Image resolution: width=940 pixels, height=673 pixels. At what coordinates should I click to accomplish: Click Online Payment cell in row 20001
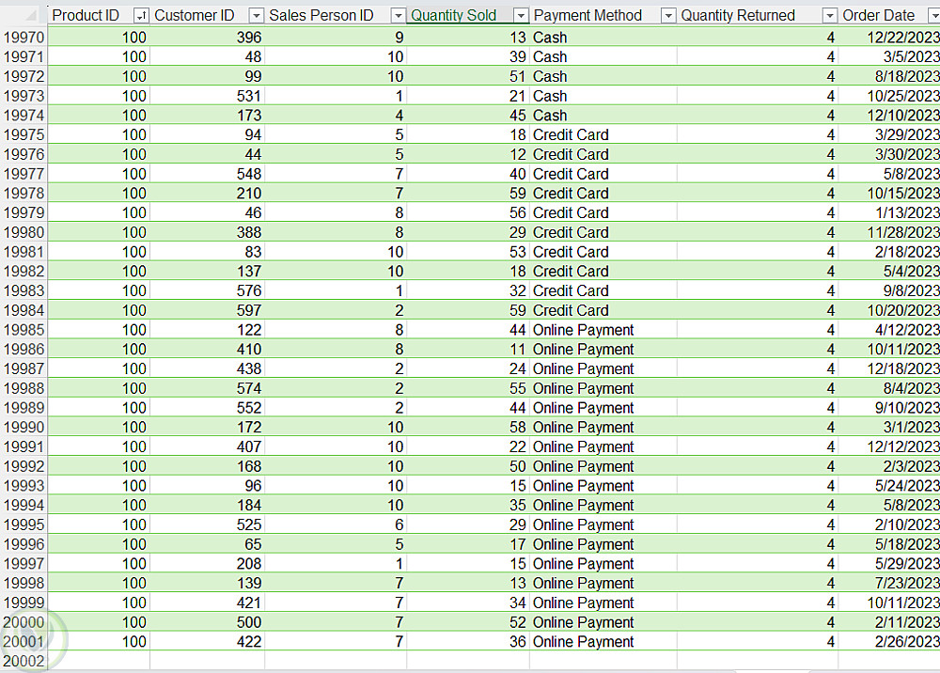[x=603, y=642]
